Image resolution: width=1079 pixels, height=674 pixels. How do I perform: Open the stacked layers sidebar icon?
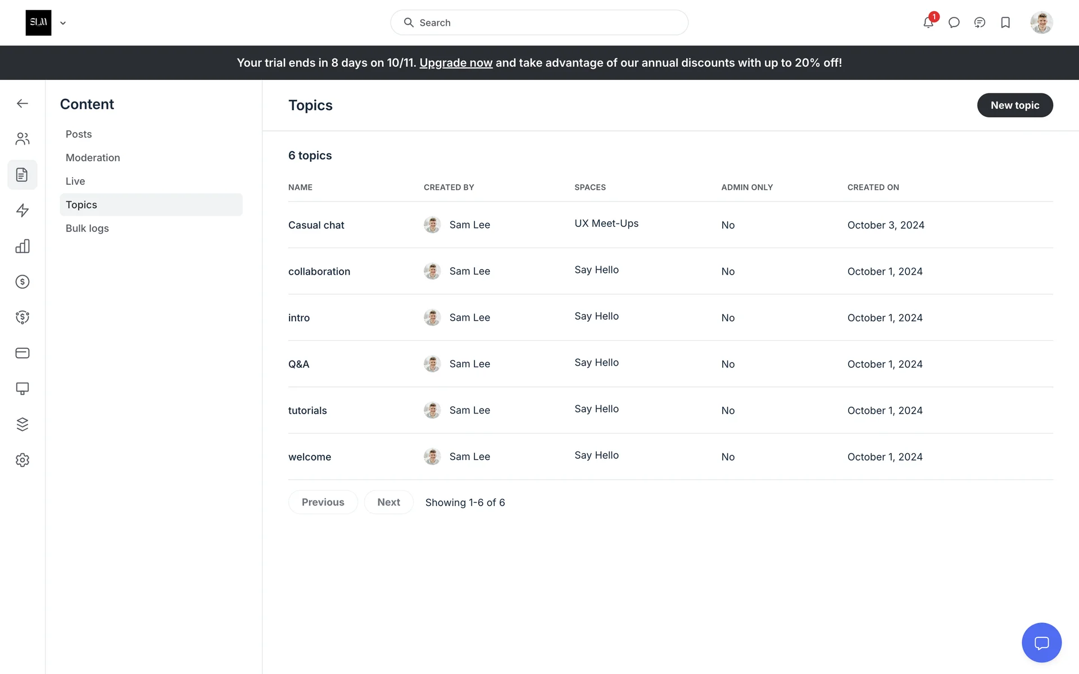pyautogui.click(x=22, y=424)
